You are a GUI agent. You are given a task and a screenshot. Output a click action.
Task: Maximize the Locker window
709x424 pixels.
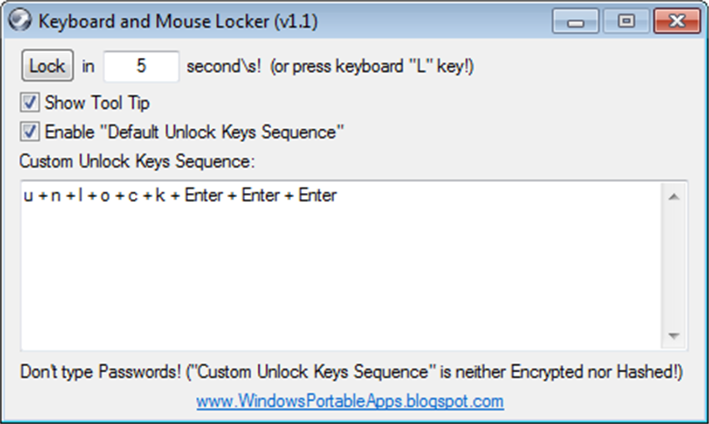click(625, 22)
